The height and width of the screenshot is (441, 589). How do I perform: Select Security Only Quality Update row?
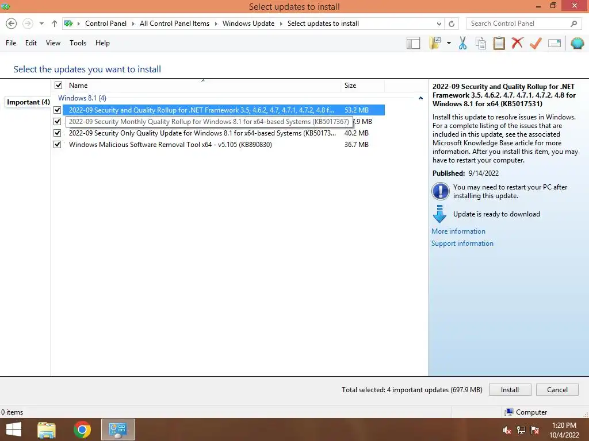[224, 133]
